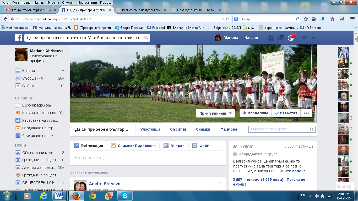358x201 pixels.
Task: Click the group search field
Action: 279,129
